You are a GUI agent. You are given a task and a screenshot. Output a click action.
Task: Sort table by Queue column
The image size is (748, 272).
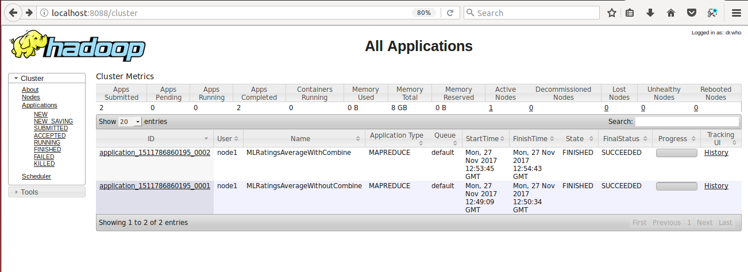[445, 138]
